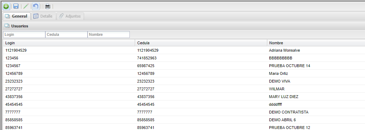Sort by the Cedula column header
Viewport: 365px width, 130px height.
point(201,43)
